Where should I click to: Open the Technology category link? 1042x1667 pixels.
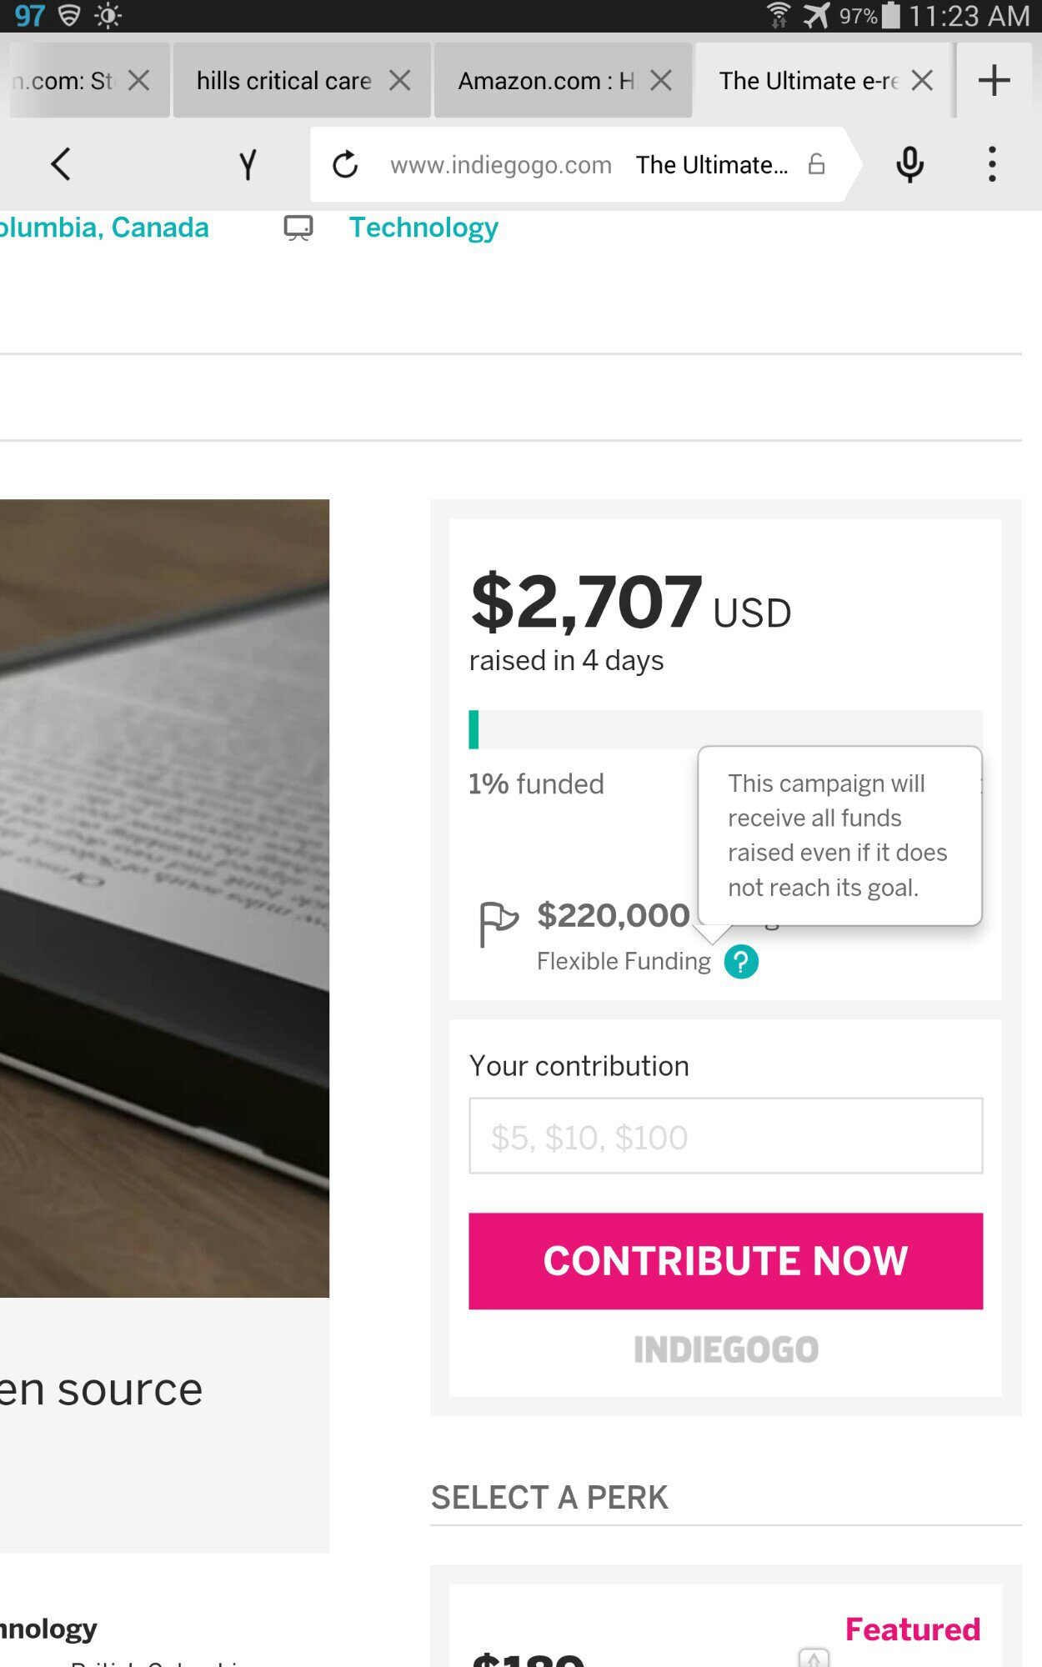pos(423,228)
